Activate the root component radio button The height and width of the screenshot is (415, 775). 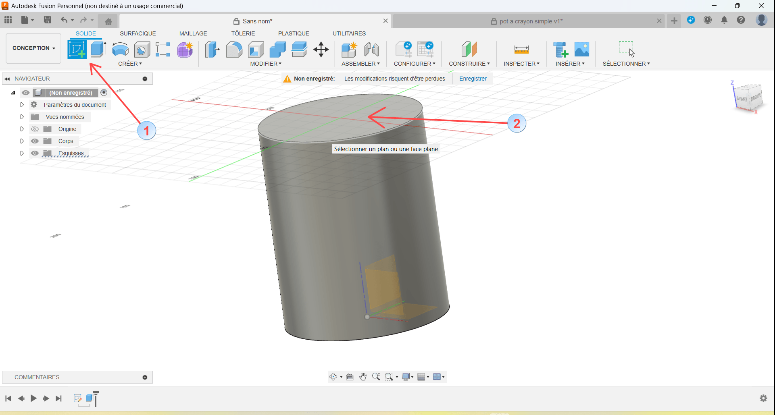104,93
